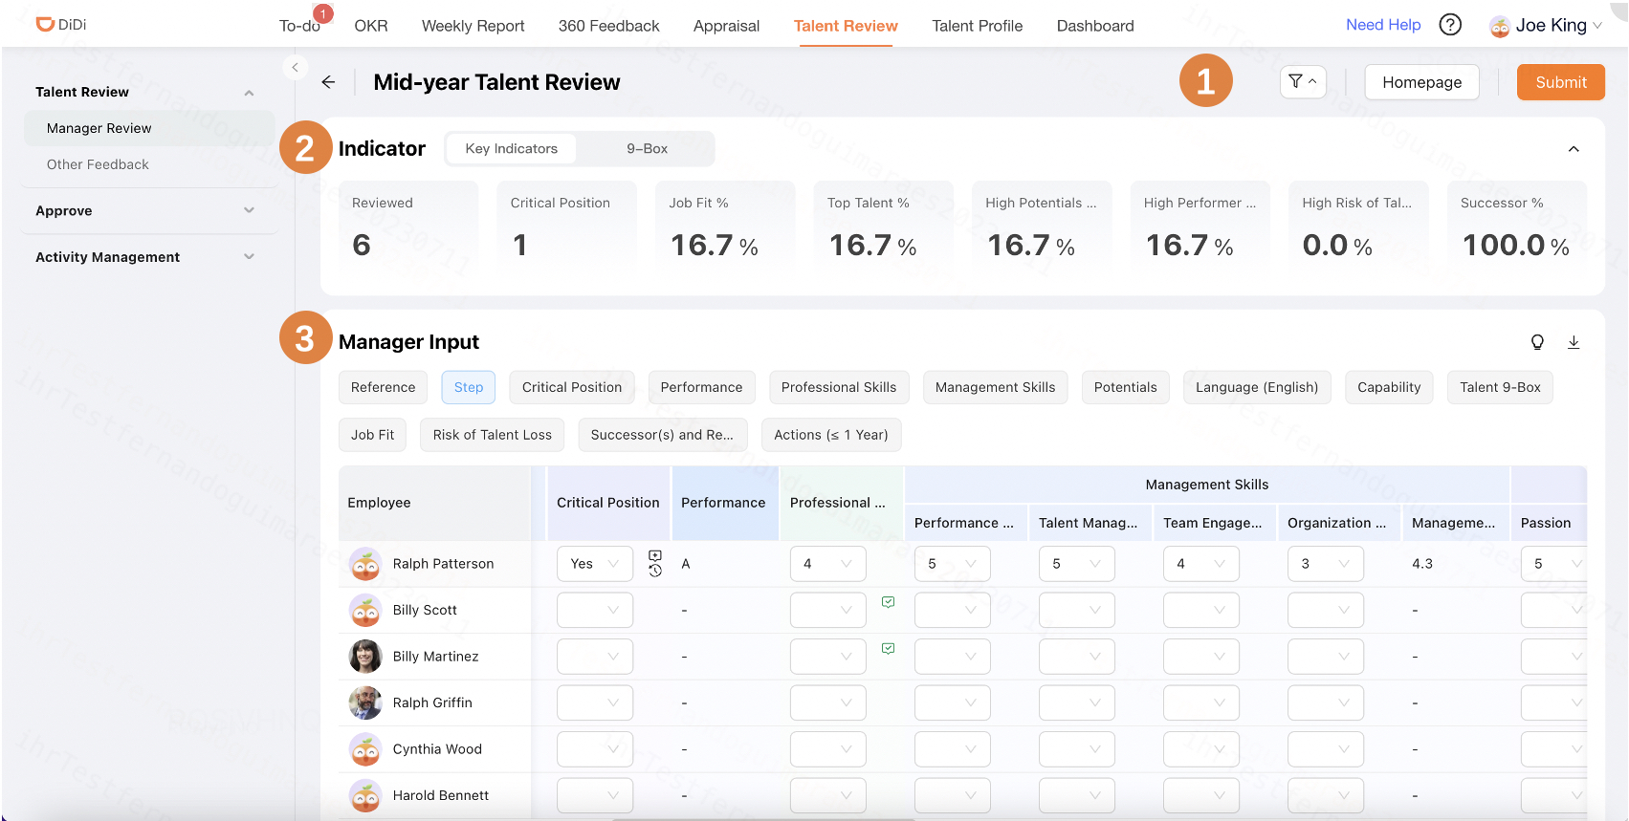
Task: Select the Key Indicators view
Action: tap(511, 149)
